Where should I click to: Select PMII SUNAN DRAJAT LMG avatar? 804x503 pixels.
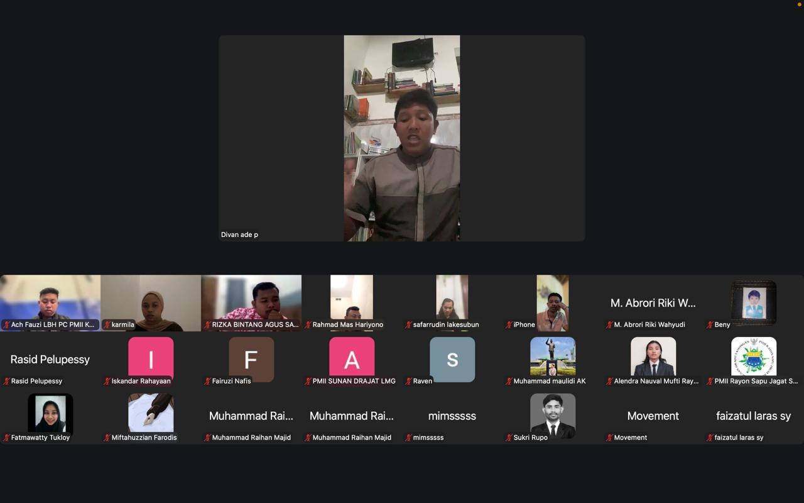pos(352,360)
